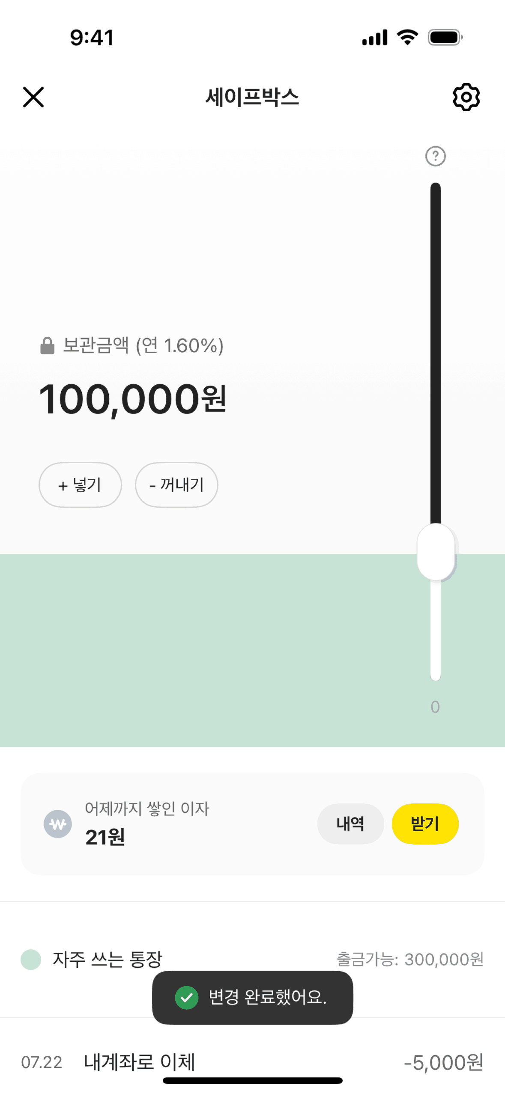This screenshot has height=1094, width=505.
Task: Click the dark upper part of the slider track
Action: click(x=436, y=342)
